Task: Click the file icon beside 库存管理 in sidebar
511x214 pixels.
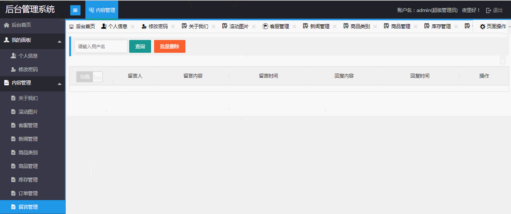Action: click(13, 180)
